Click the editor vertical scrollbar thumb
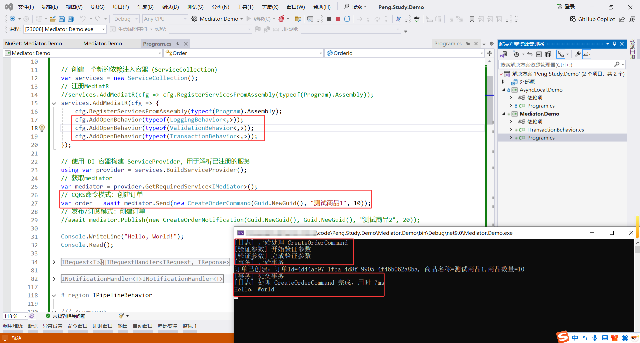The height and width of the screenshot is (343, 640). (490, 100)
